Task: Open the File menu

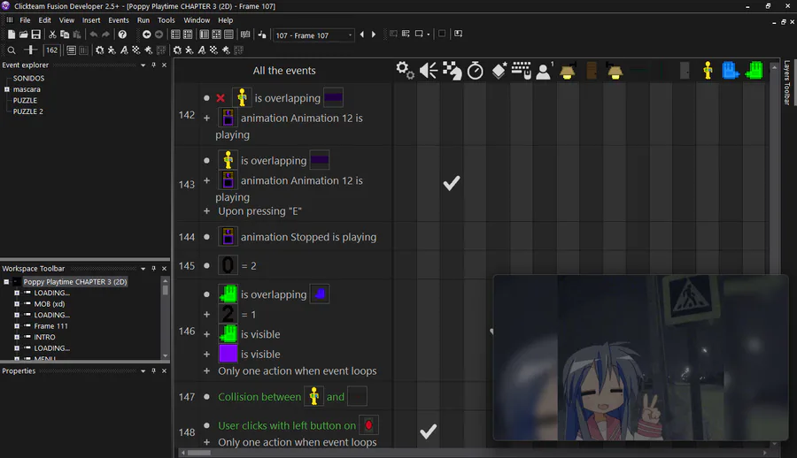Action: [25, 20]
